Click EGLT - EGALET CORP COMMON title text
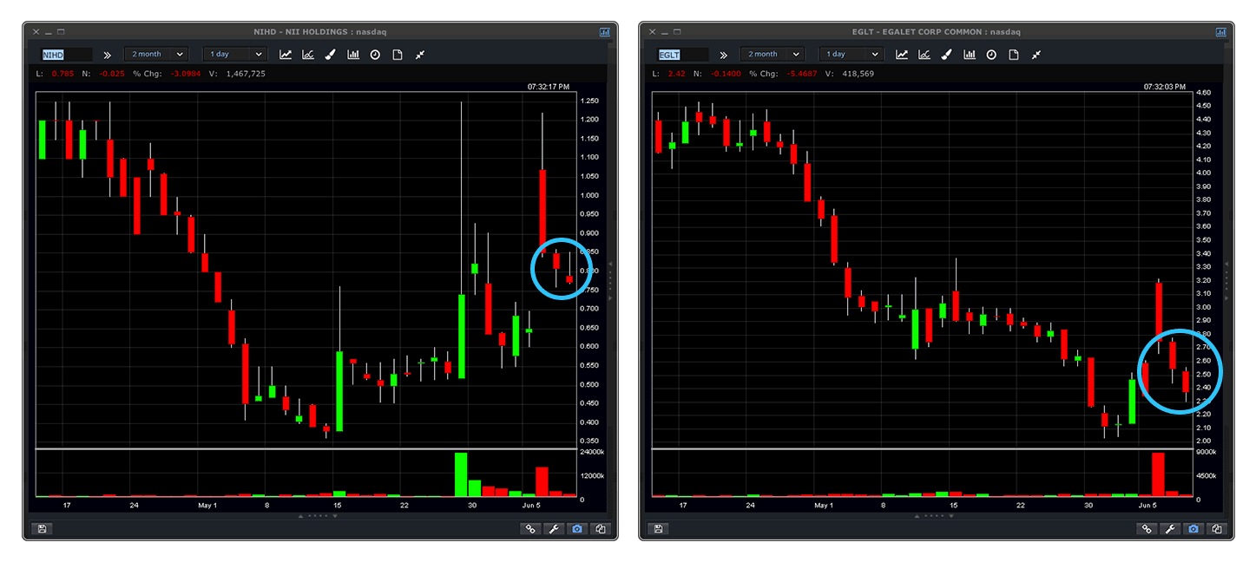 pyautogui.click(x=937, y=32)
